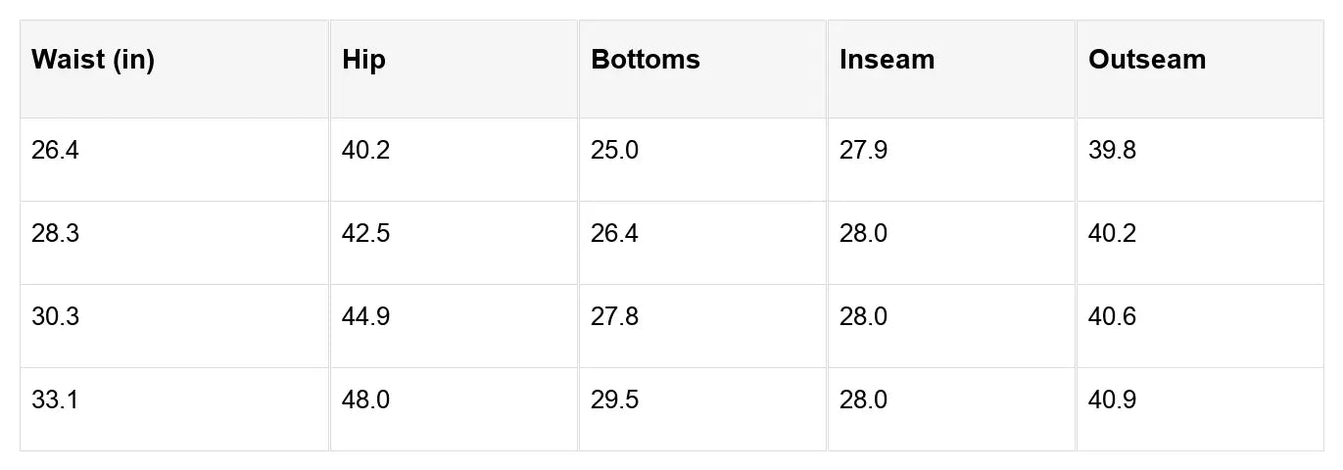
Task: Select the Hip column header
Action: pos(364,60)
